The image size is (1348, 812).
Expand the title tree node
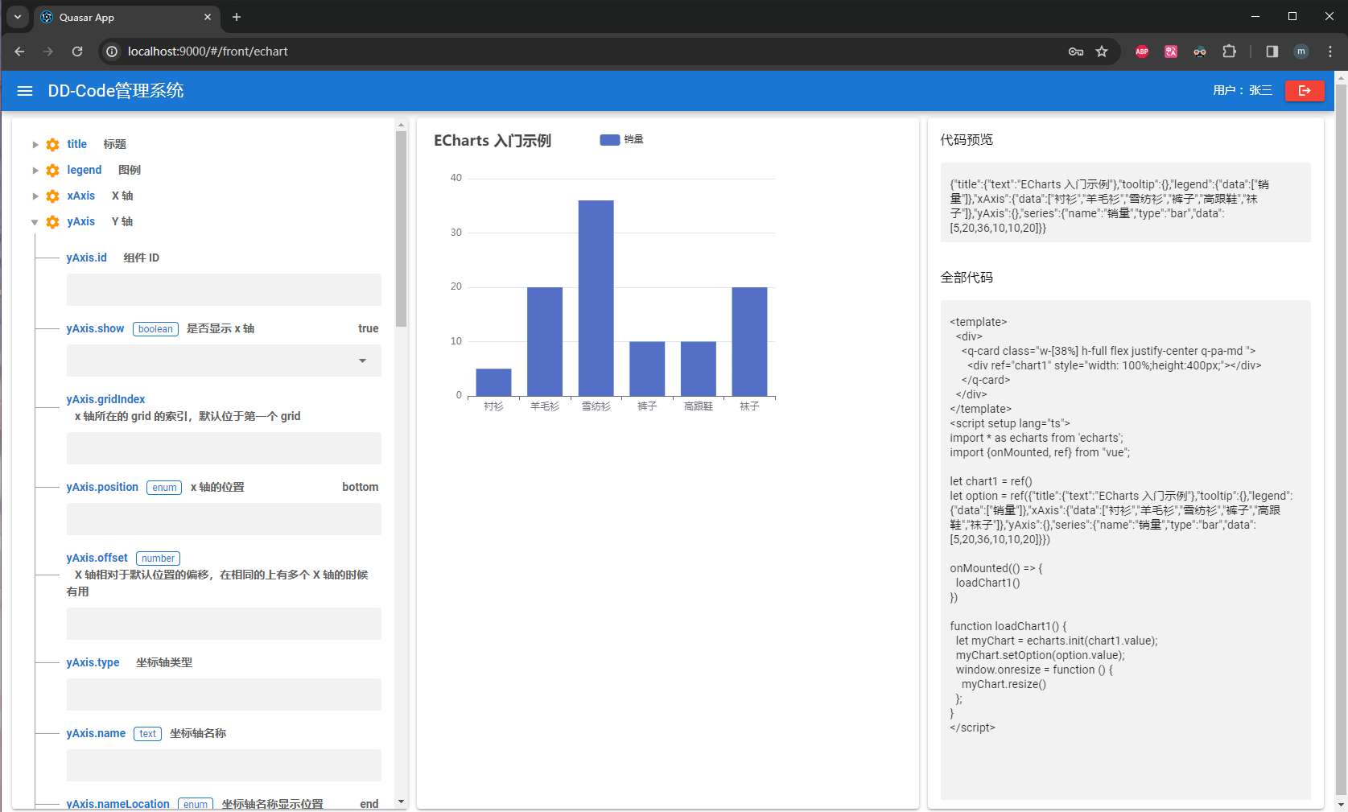pyautogui.click(x=35, y=145)
